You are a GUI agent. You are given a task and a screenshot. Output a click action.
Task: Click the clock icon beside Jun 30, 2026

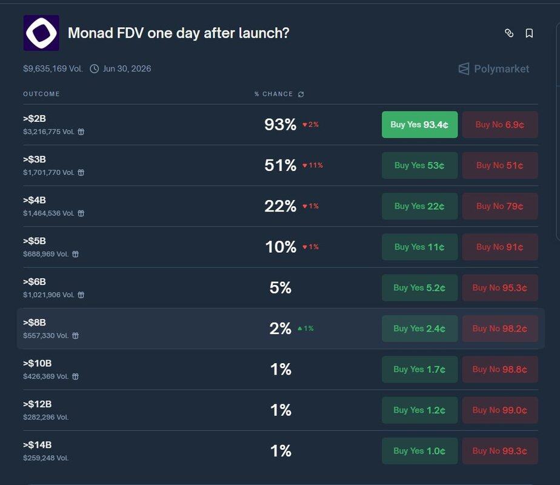[x=95, y=69]
